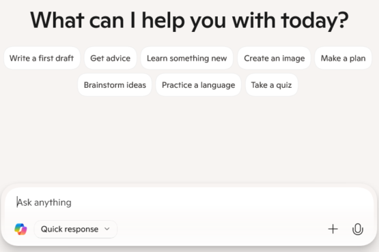The image size is (379, 252).
Task: Start the Take a quiz suggestion
Action: (271, 85)
